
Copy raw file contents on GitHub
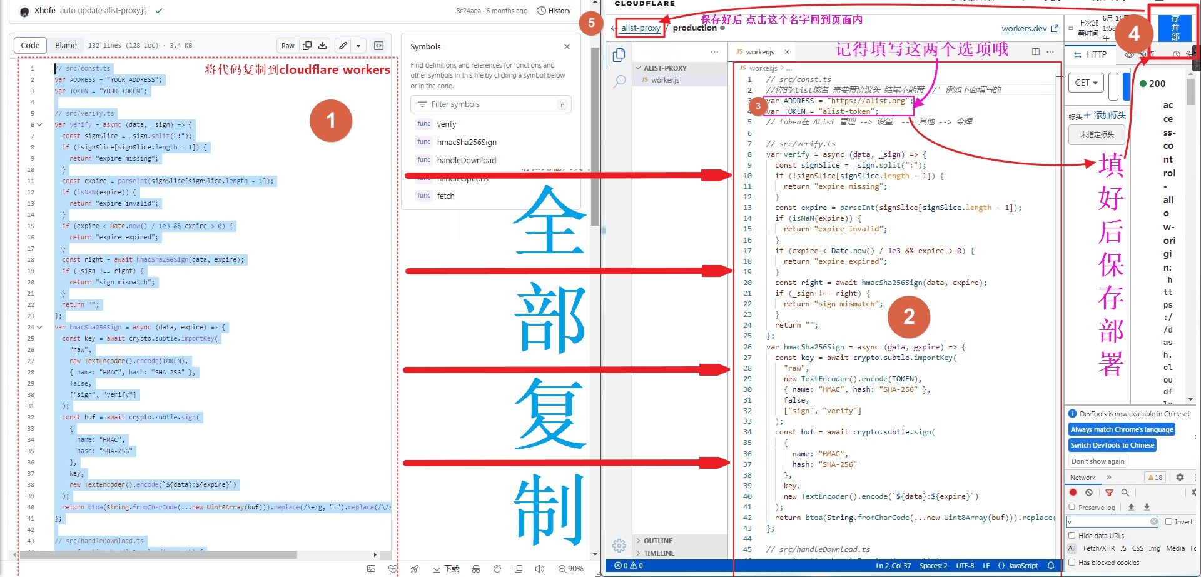307,46
